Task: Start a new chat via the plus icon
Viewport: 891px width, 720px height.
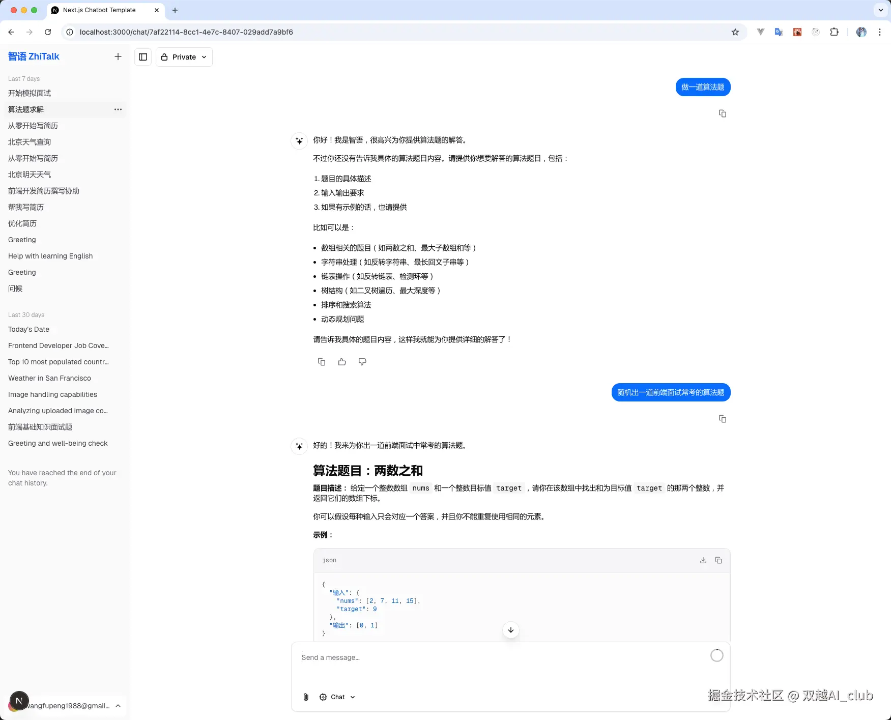Action: click(118, 56)
